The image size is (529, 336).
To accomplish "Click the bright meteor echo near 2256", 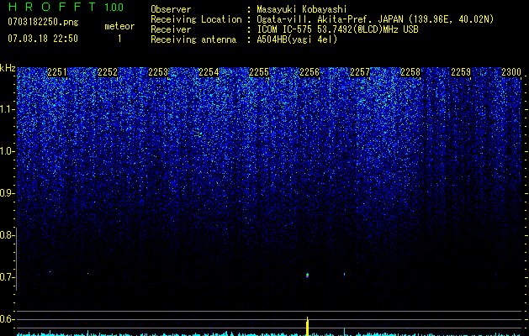I will pyautogui.click(x=307, y=275).
